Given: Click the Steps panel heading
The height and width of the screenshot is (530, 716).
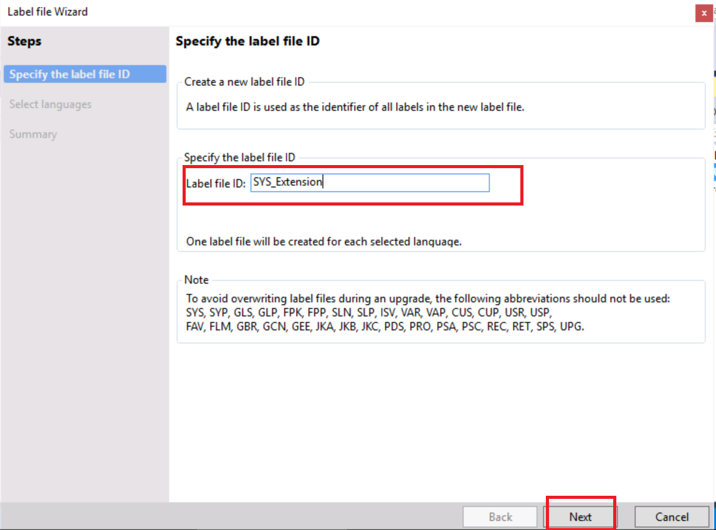Looking at the screenshot, I should pyautogui.click(x=25, y=41).
